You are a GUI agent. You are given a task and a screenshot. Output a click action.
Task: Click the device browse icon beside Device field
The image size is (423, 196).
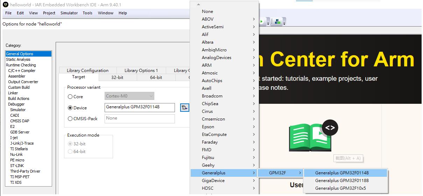pyautogui.click(x=184, y=108)
